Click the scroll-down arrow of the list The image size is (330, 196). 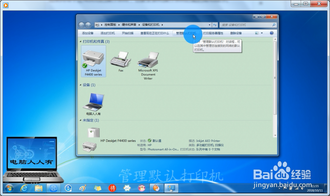coord(275,136)
